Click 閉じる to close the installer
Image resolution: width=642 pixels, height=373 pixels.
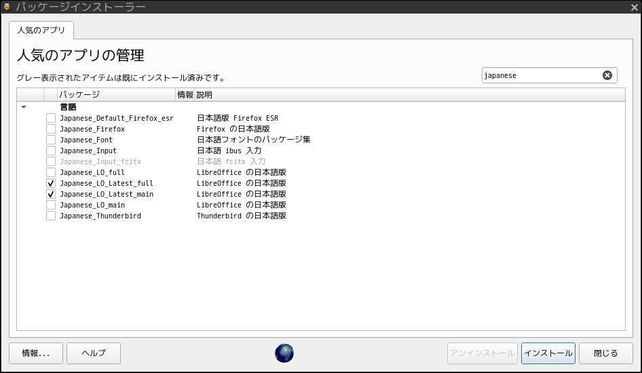(x=606, y=353)
